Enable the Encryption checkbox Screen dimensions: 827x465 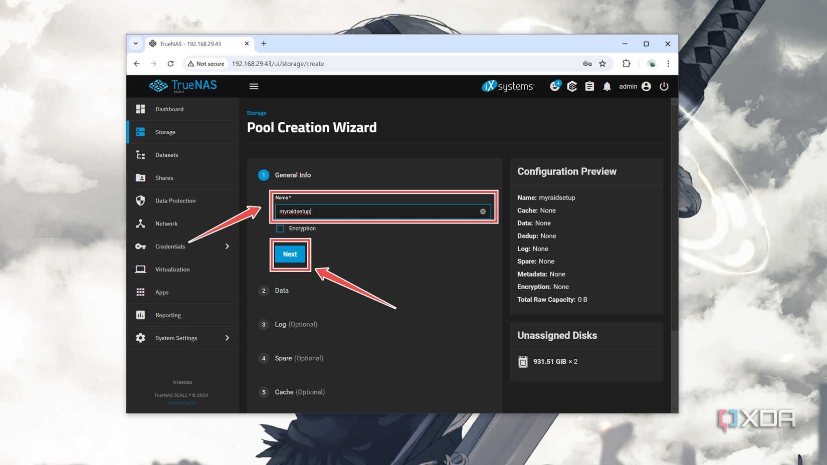pyautogui.click(x=280, y=228)
